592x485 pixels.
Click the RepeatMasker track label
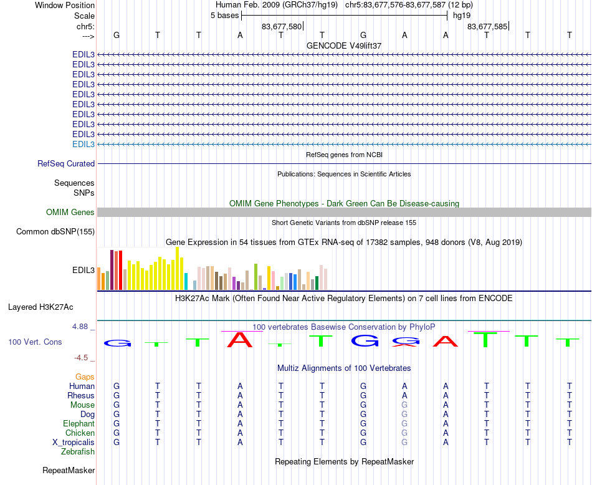[69, 470]
